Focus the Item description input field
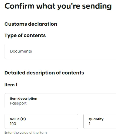 (60, 101)
